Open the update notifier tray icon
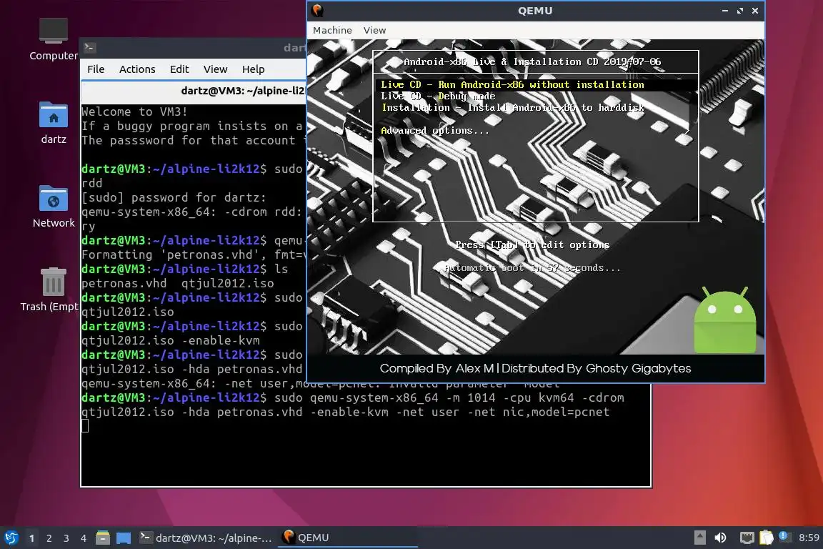The image size is (823, 549). pyautogui.click(x=783, y=536)
